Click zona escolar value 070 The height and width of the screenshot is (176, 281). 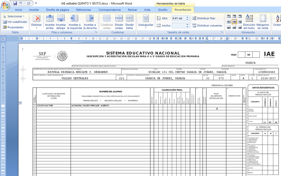[221, 78]
